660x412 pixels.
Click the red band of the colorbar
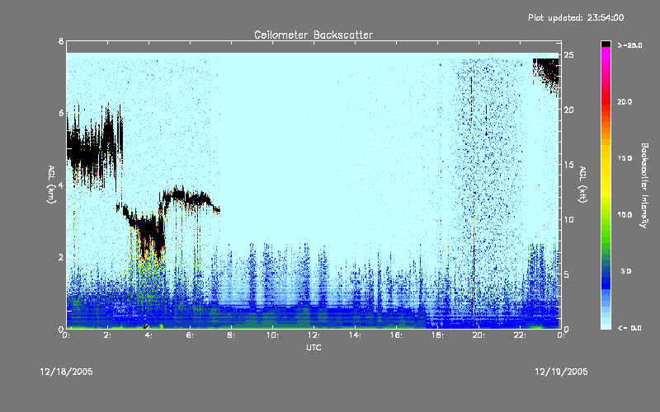point(606,101)
